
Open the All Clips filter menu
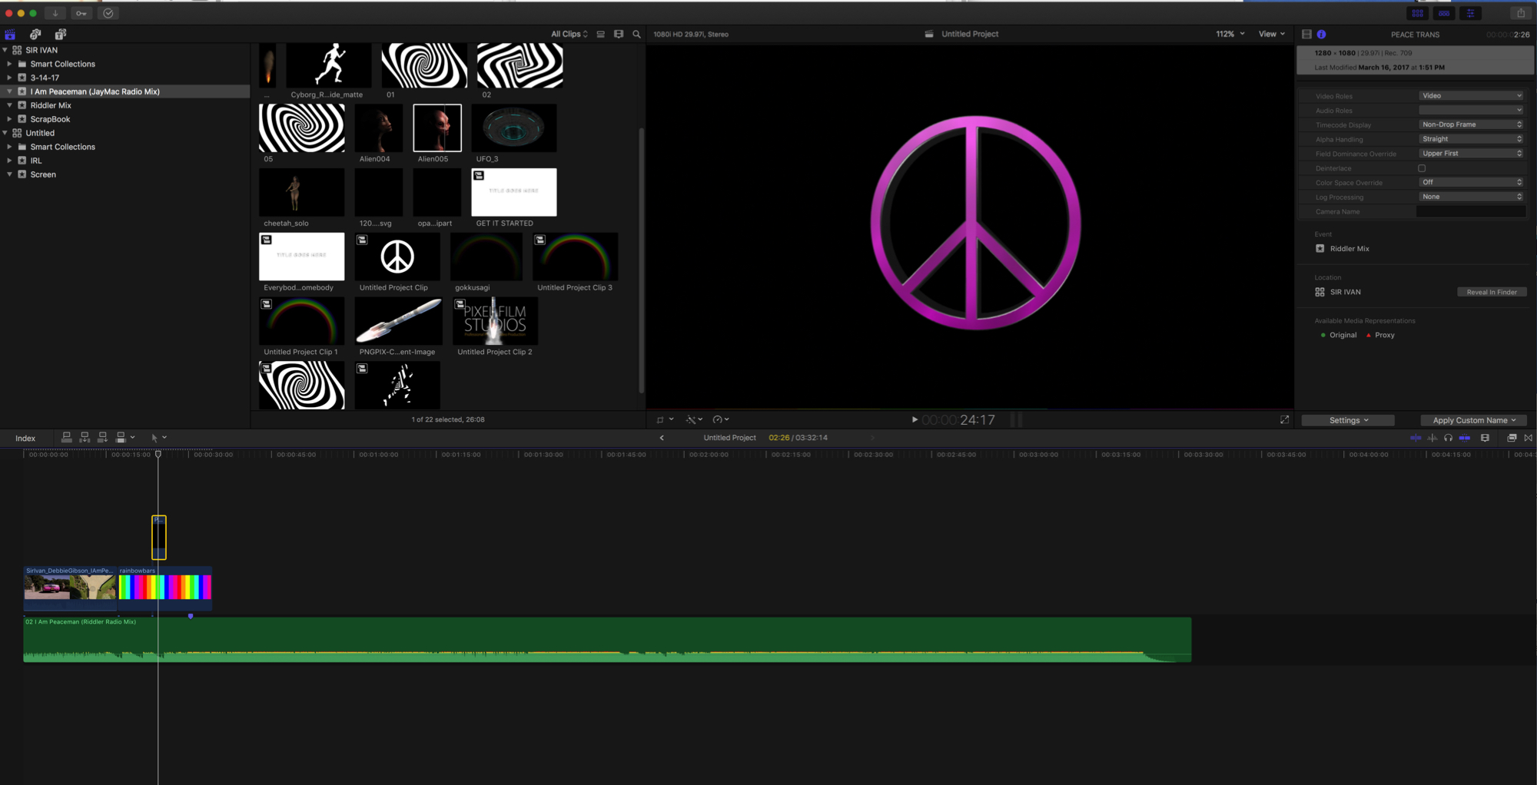pos(569,34)
